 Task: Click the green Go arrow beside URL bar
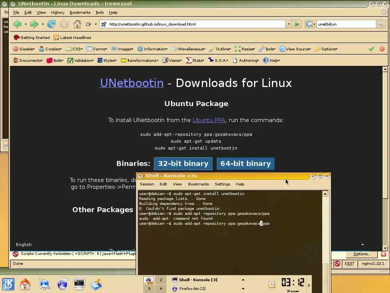(297, 24)
